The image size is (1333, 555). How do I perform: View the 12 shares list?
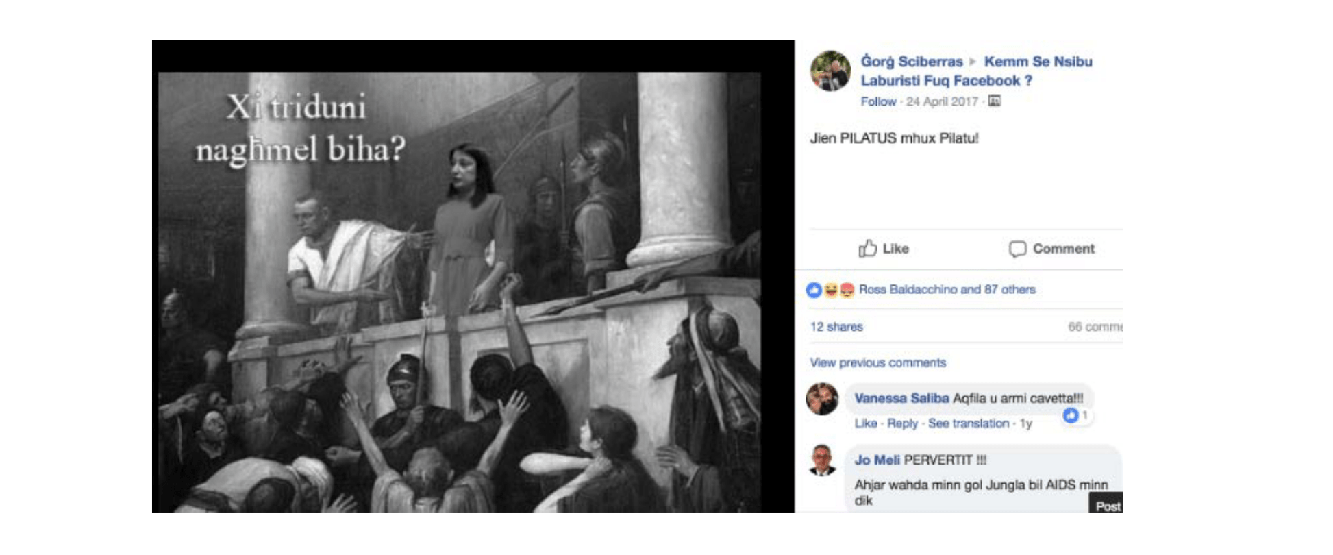[x=836, y=327]
